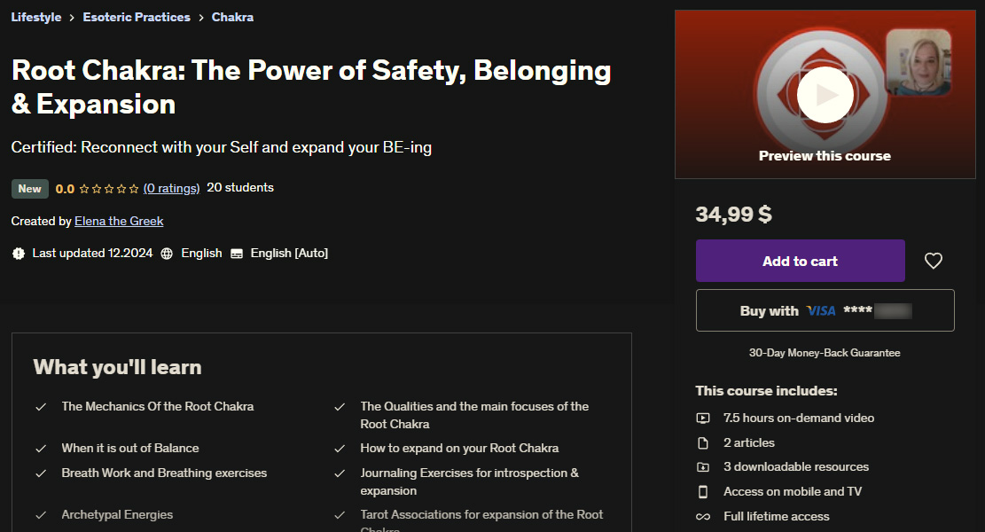Click the globe icon beside English
Screen dimensions: 985x532
166,253
